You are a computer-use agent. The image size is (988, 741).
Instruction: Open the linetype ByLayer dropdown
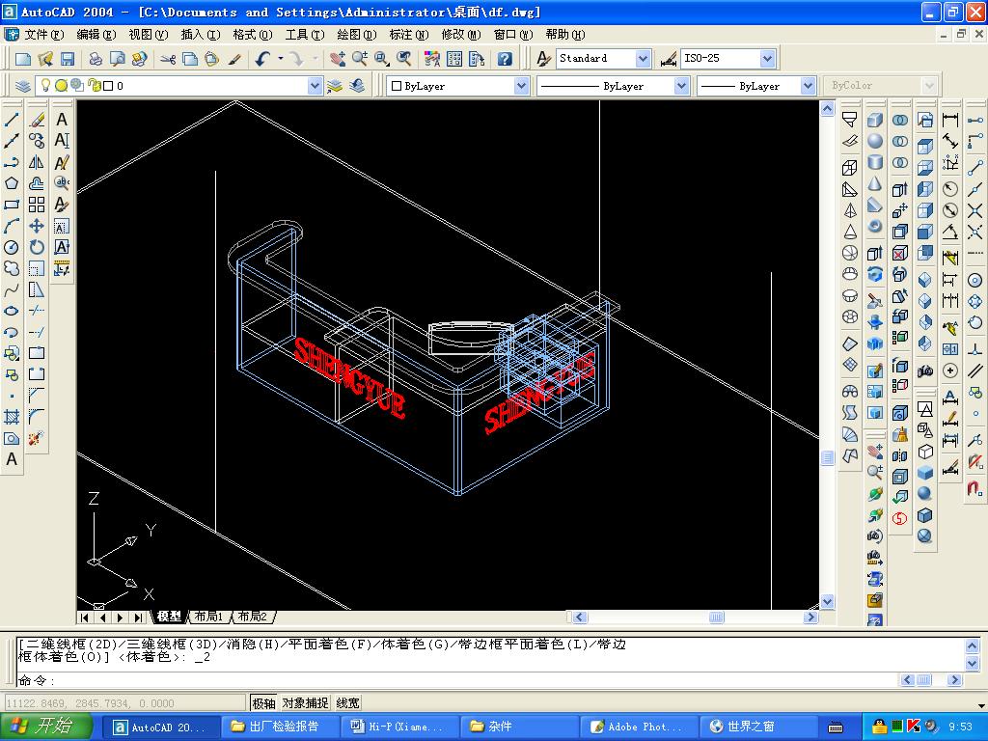coord(681,86)
